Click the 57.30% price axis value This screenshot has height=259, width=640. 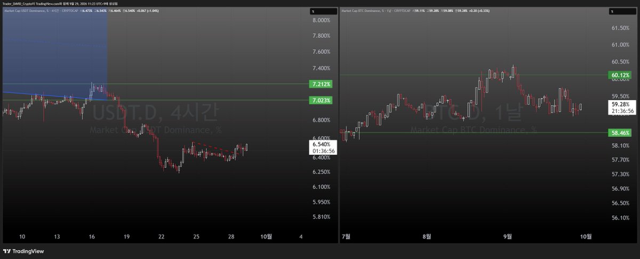pos(621,174)
